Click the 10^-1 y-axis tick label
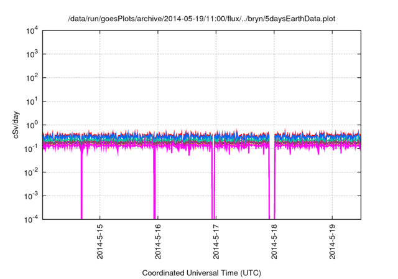This screenshot has height=279, width=398. [32, 149]
